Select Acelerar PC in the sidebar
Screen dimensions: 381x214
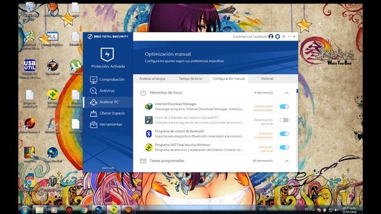click(107, 102)
